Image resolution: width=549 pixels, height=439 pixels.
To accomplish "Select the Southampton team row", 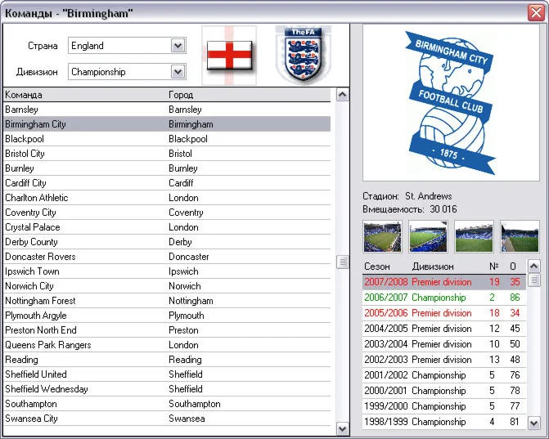I will pyautogui.click(x=167, y=404).
